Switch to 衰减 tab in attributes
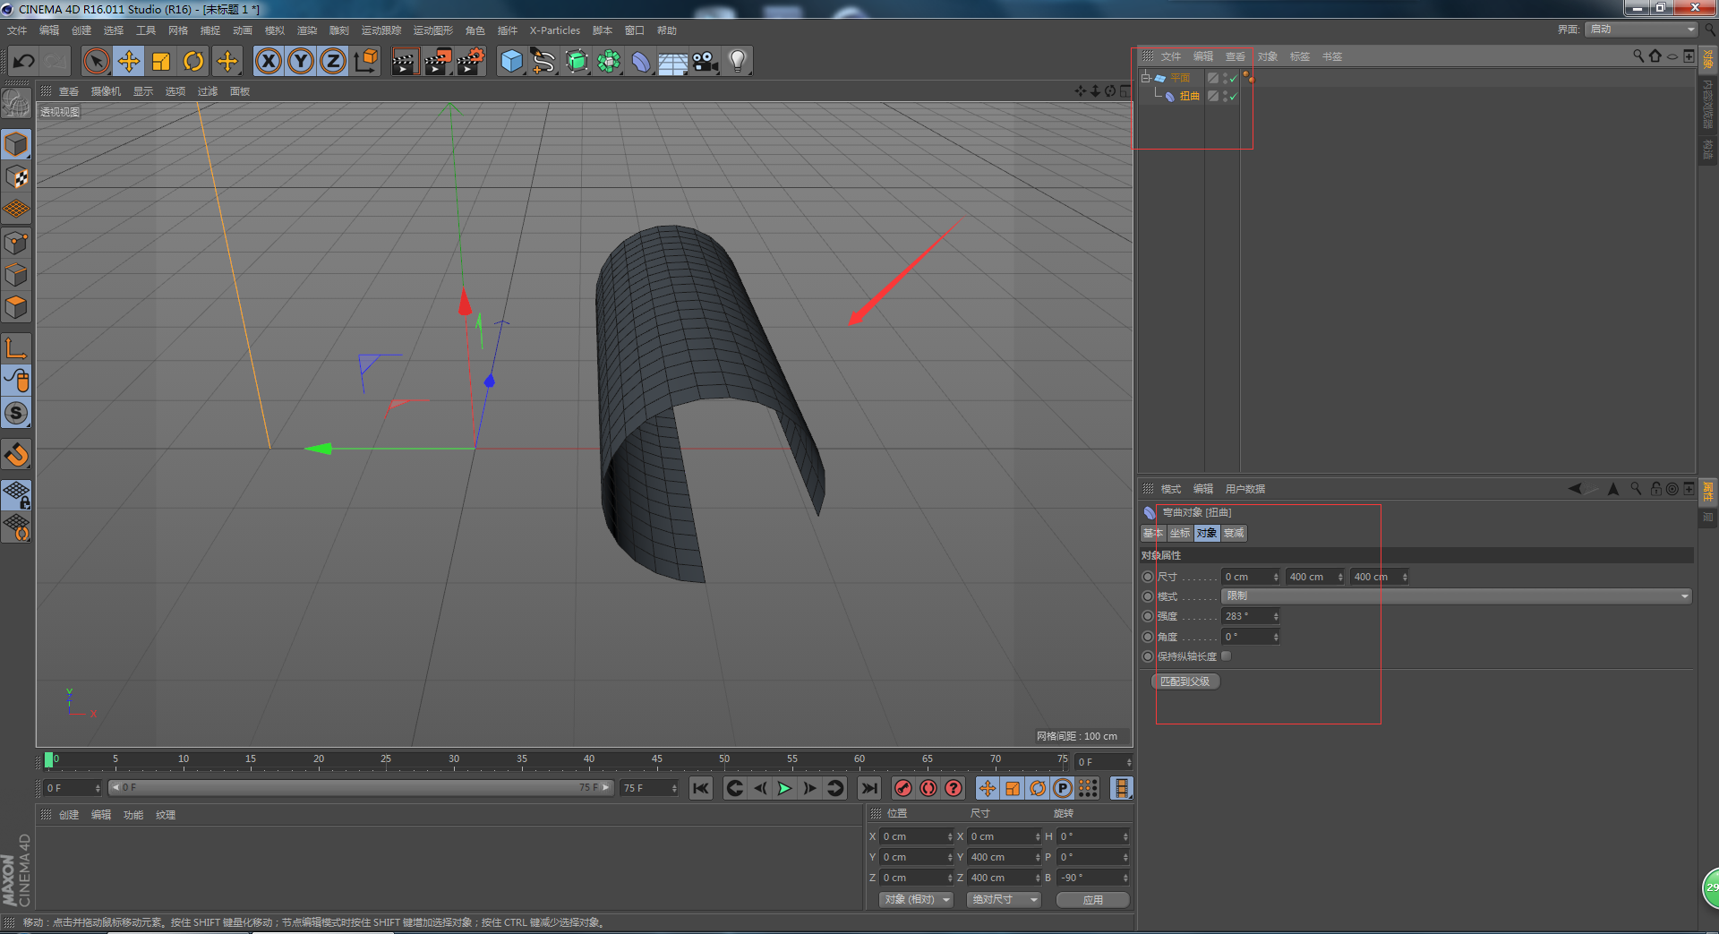Image resolution: width=1719 pixels, height=934 pixels. point(1234,533)
